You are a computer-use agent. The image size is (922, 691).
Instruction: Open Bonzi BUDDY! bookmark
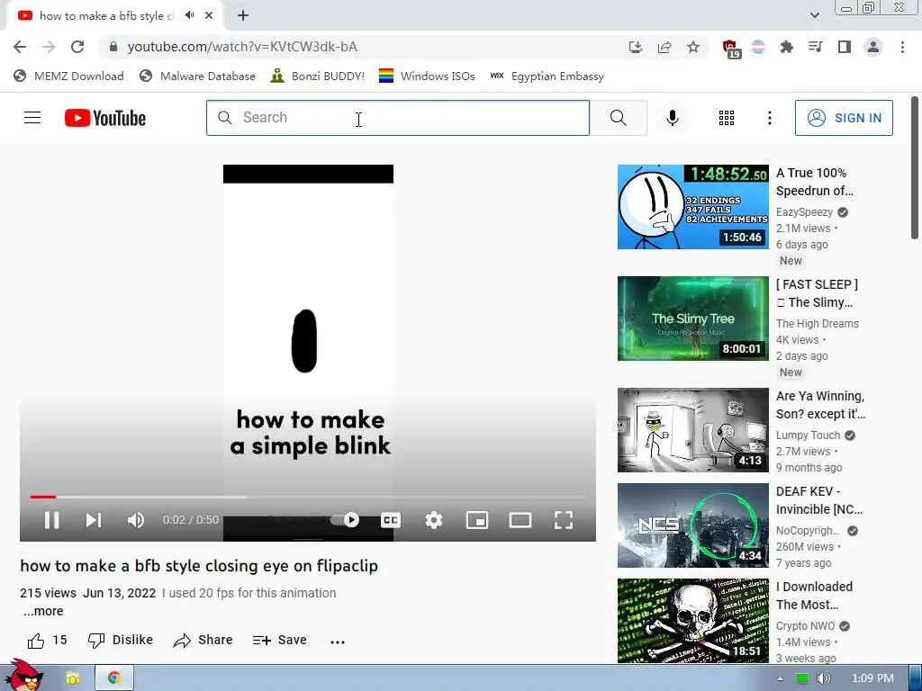[318, 76]
